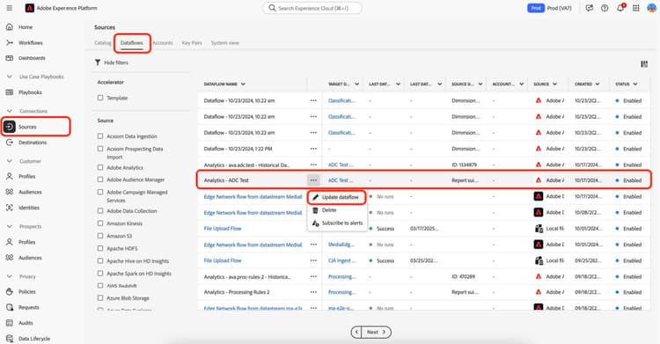
Task: Open Status column header dropdown
Action: pos(635,84)
